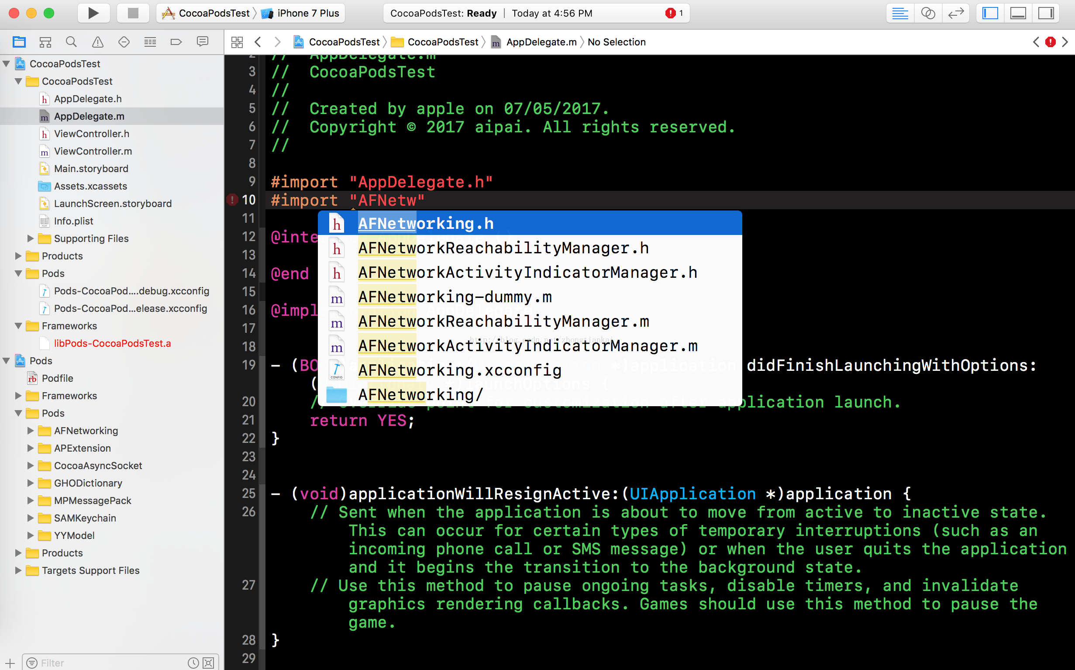The image size is (1075, 670).
Task: Click No Selection in jump bar
Action: tap(617, 42)
